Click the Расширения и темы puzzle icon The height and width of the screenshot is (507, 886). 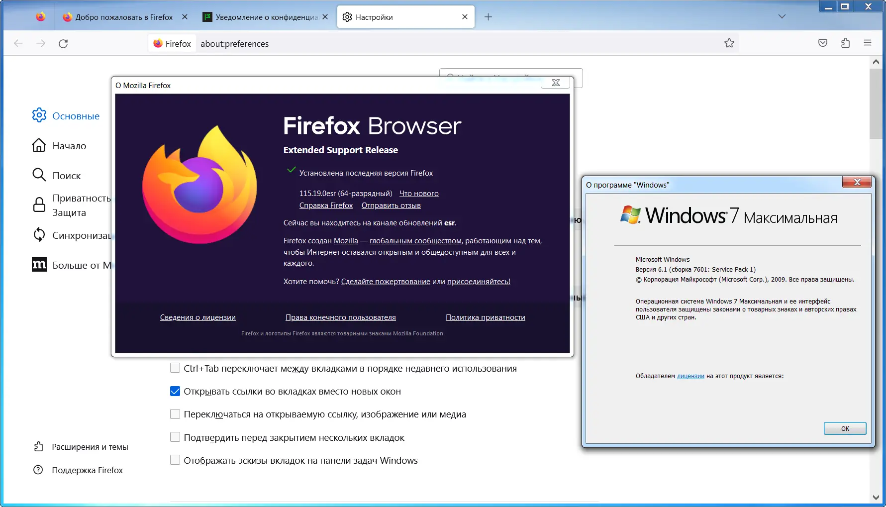point(38,447)
